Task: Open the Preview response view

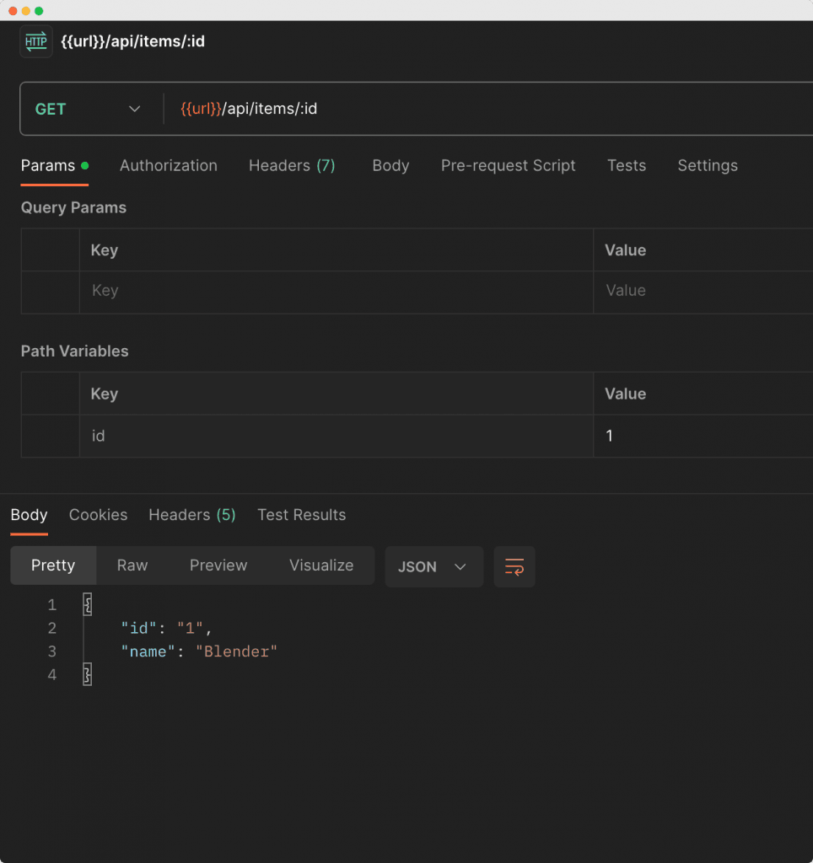Action: (218, 566)
